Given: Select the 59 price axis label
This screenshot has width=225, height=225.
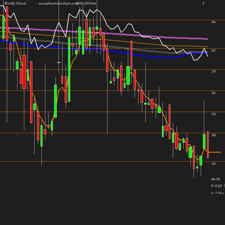Looking at the screenshot, I should [x=213, y=72].
